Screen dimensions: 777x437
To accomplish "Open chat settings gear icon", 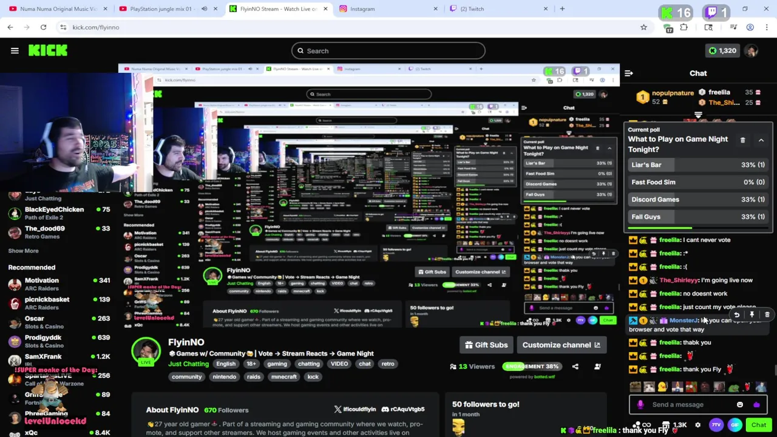I will (697, 425).
